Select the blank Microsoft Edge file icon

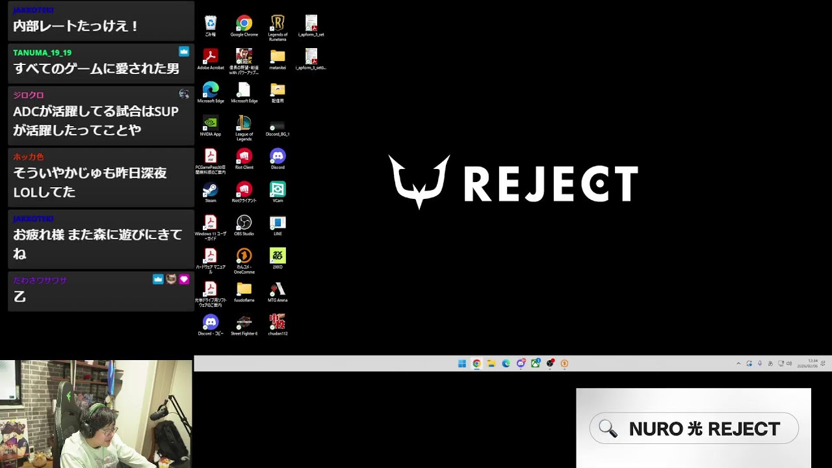coord(244,92)
